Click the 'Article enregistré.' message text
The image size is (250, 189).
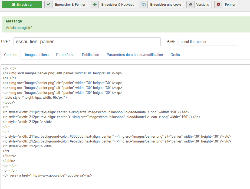[x=19, y=28]
